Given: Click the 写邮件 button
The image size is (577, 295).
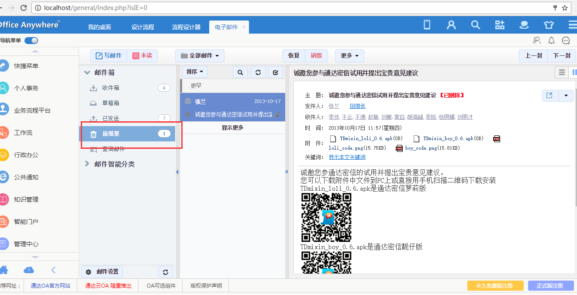Looking at the screenshot, I should pos(109,56).
